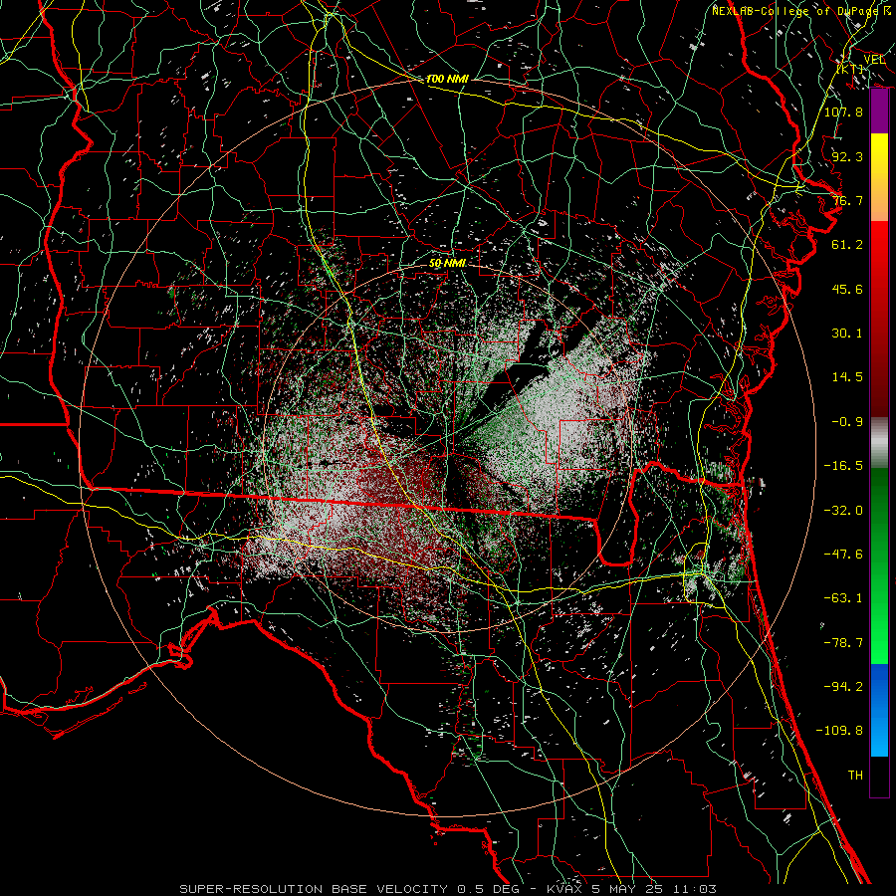Click the purple segment of velocity color bar
Viewport: 896px width, 896px height.
(x=879, y=112)
